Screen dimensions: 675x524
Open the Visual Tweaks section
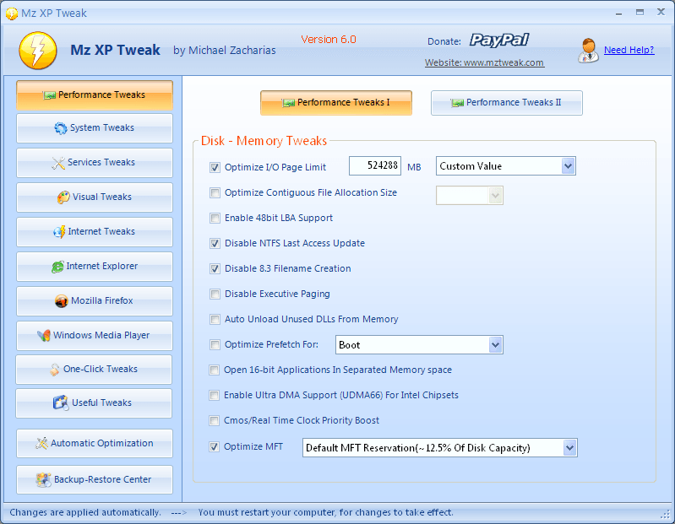coord(95,197)
